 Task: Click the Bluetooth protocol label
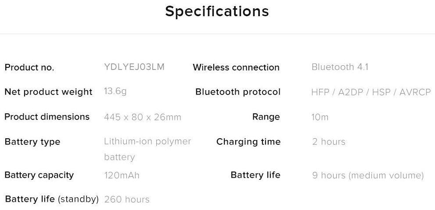(237, 92)
